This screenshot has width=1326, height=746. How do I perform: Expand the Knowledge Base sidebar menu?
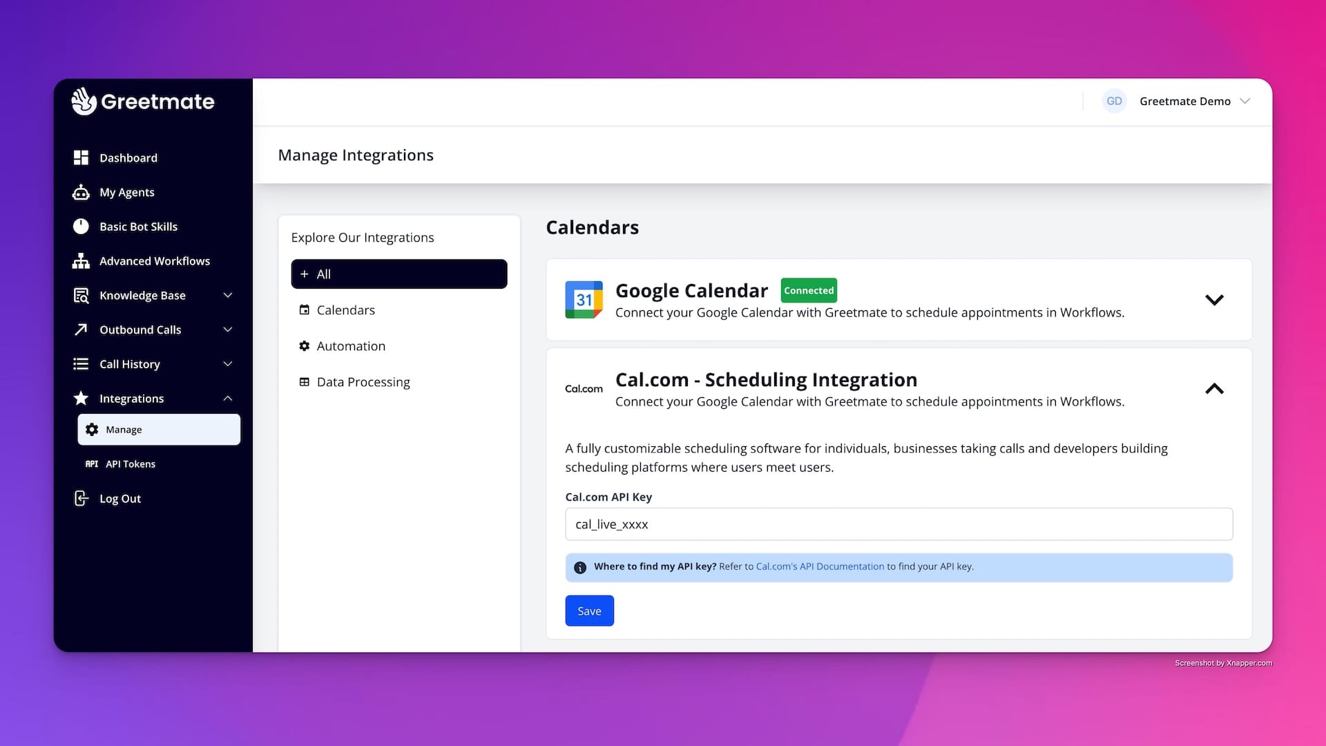(x=227, y=296)
